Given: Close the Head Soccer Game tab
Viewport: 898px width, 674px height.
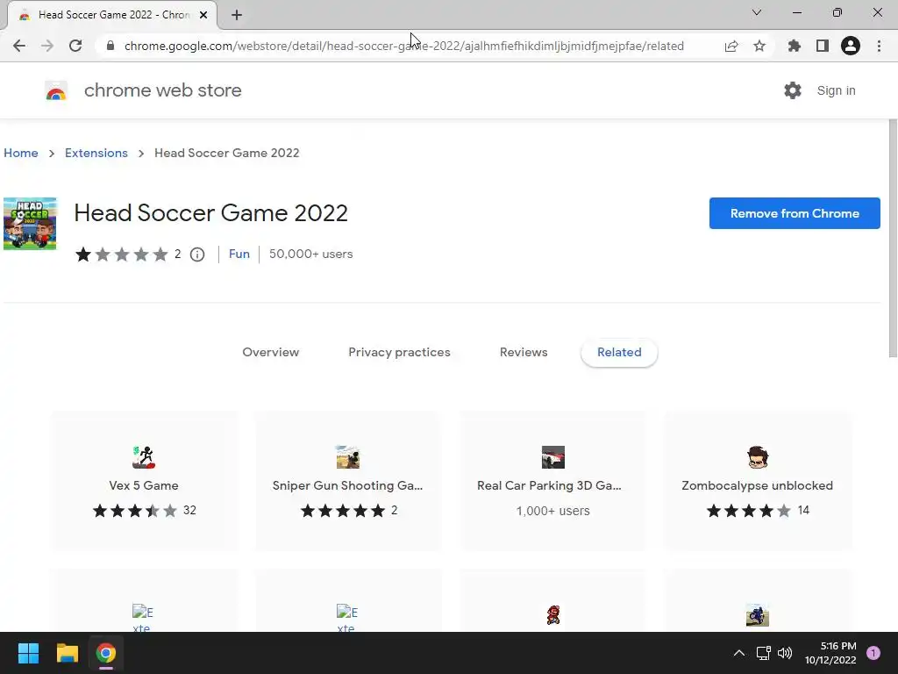Looking at the screenshot, I should 203,15.
